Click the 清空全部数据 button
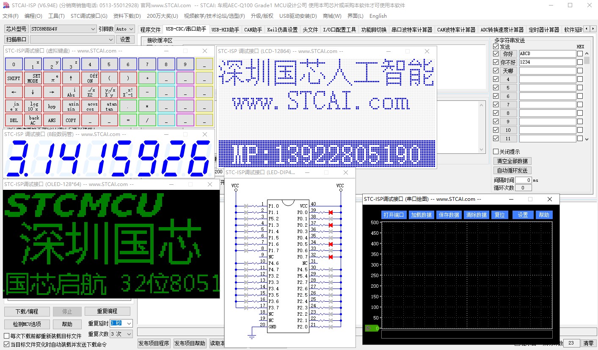 [512, 161]
